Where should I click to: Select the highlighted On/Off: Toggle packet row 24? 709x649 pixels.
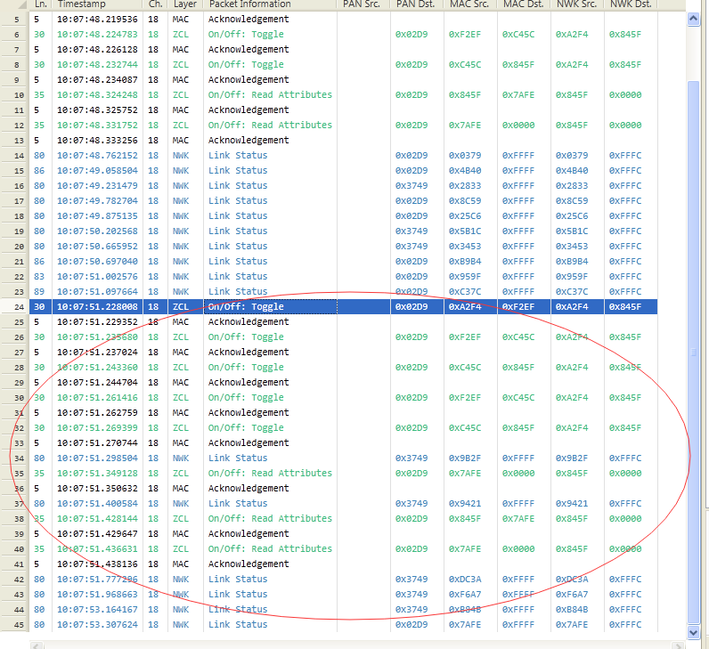tap(343, 306)
